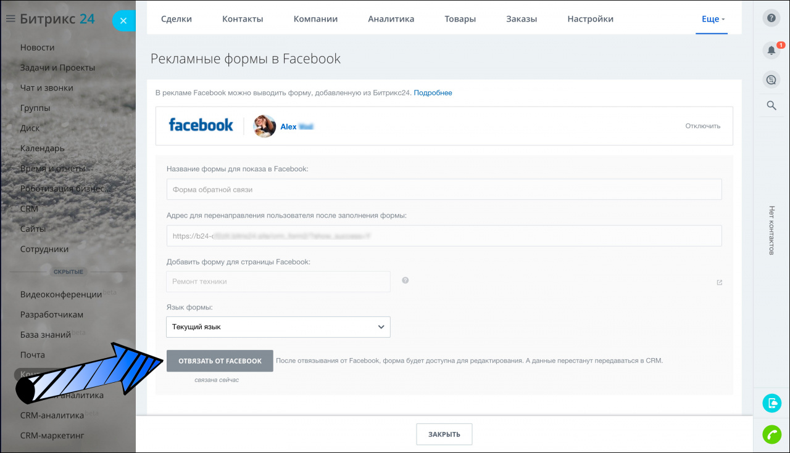
Task: Expand the Еще dropdown menu
Action: (x=713, y=19)
